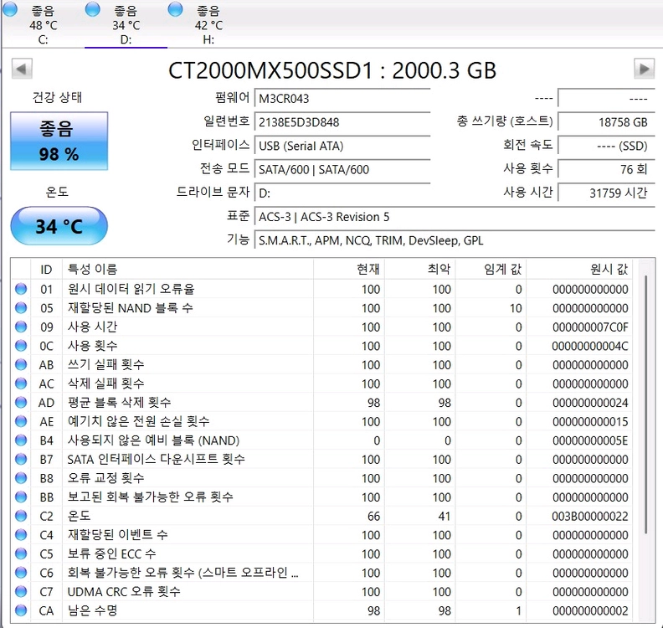Click the drive letter field D:

click(x=342, y=193)
